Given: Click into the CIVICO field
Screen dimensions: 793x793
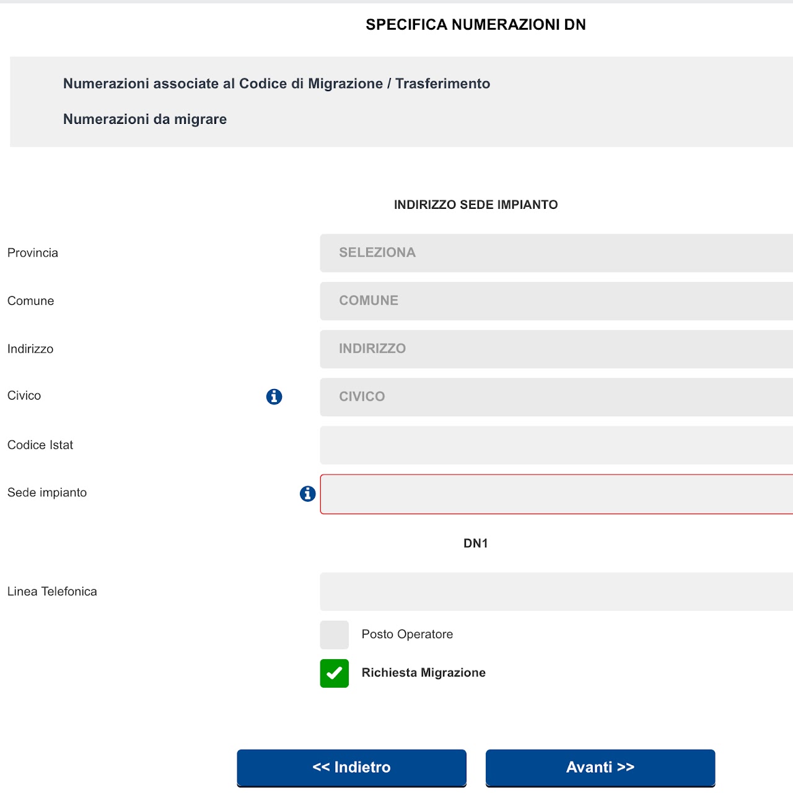Looking at the screenshot, I should point(556,397).
